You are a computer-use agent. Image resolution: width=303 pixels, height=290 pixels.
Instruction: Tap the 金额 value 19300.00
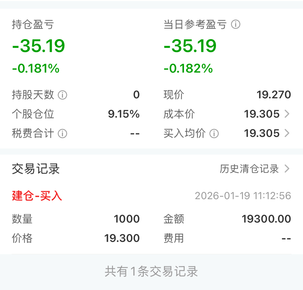click(266, 219)
